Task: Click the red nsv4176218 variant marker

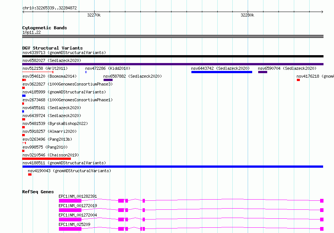Action: click(298, 80)
